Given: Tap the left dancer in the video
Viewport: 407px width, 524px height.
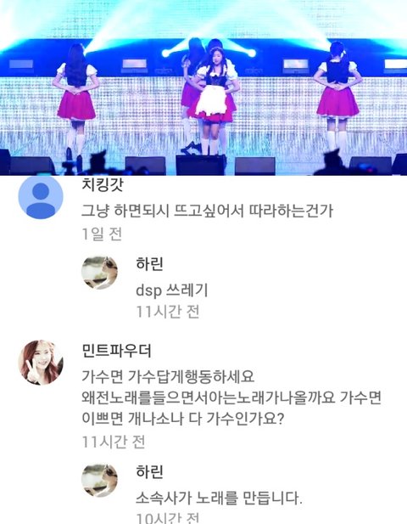Looking at the screenshot, I should click(76, 100).
